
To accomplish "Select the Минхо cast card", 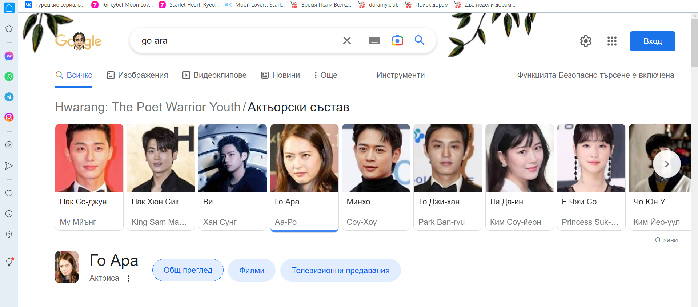I will [376, 177].
